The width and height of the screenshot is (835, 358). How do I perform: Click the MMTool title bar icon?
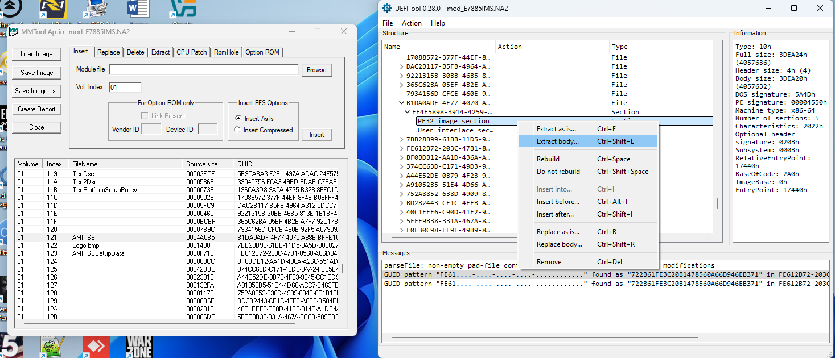point(13,31)
